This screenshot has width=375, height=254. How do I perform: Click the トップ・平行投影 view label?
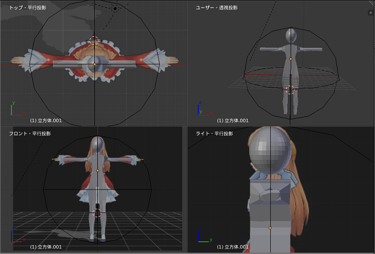28,8
